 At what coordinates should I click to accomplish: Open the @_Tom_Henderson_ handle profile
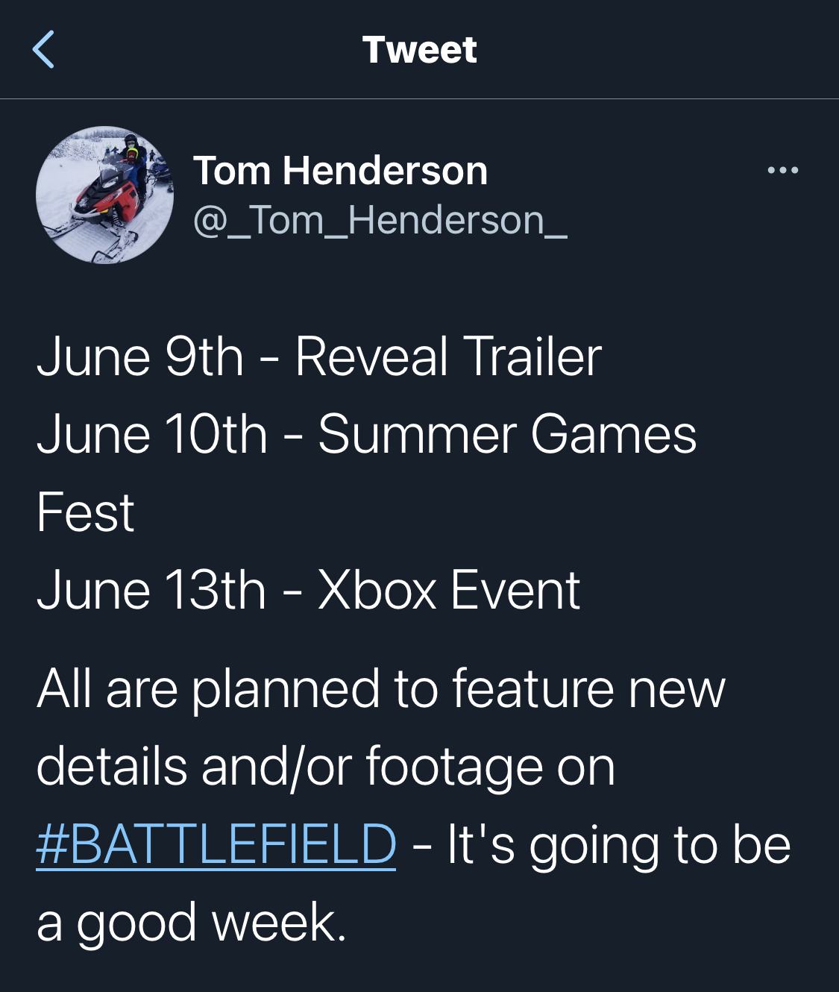point(380,221)
